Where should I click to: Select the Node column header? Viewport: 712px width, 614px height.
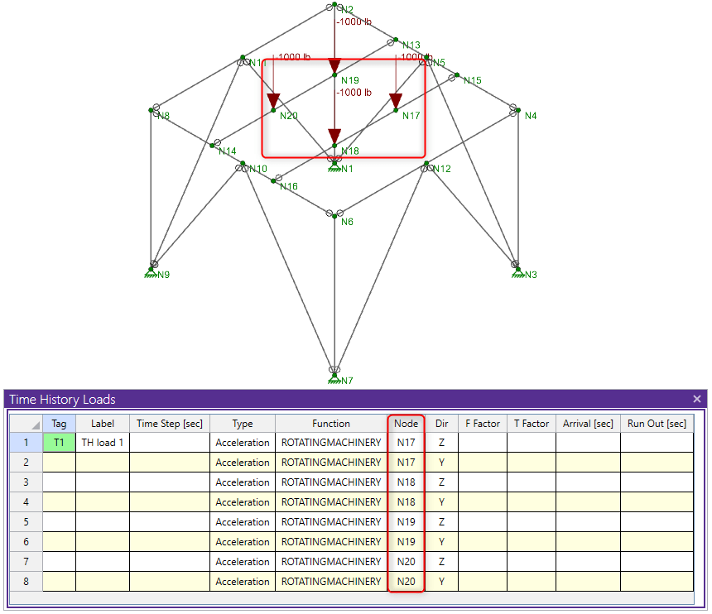[406, 424]
